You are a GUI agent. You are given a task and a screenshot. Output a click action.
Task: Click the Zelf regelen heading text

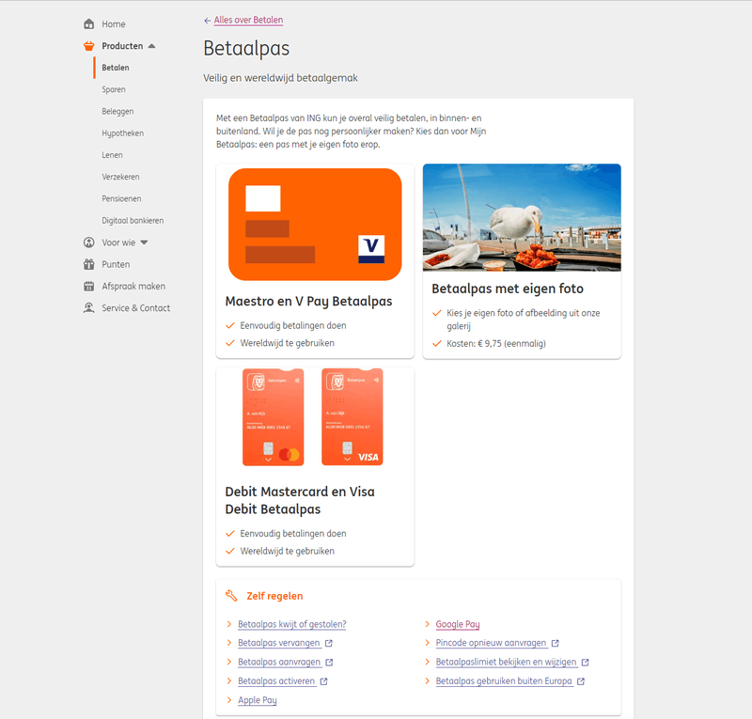coord(274,596)
